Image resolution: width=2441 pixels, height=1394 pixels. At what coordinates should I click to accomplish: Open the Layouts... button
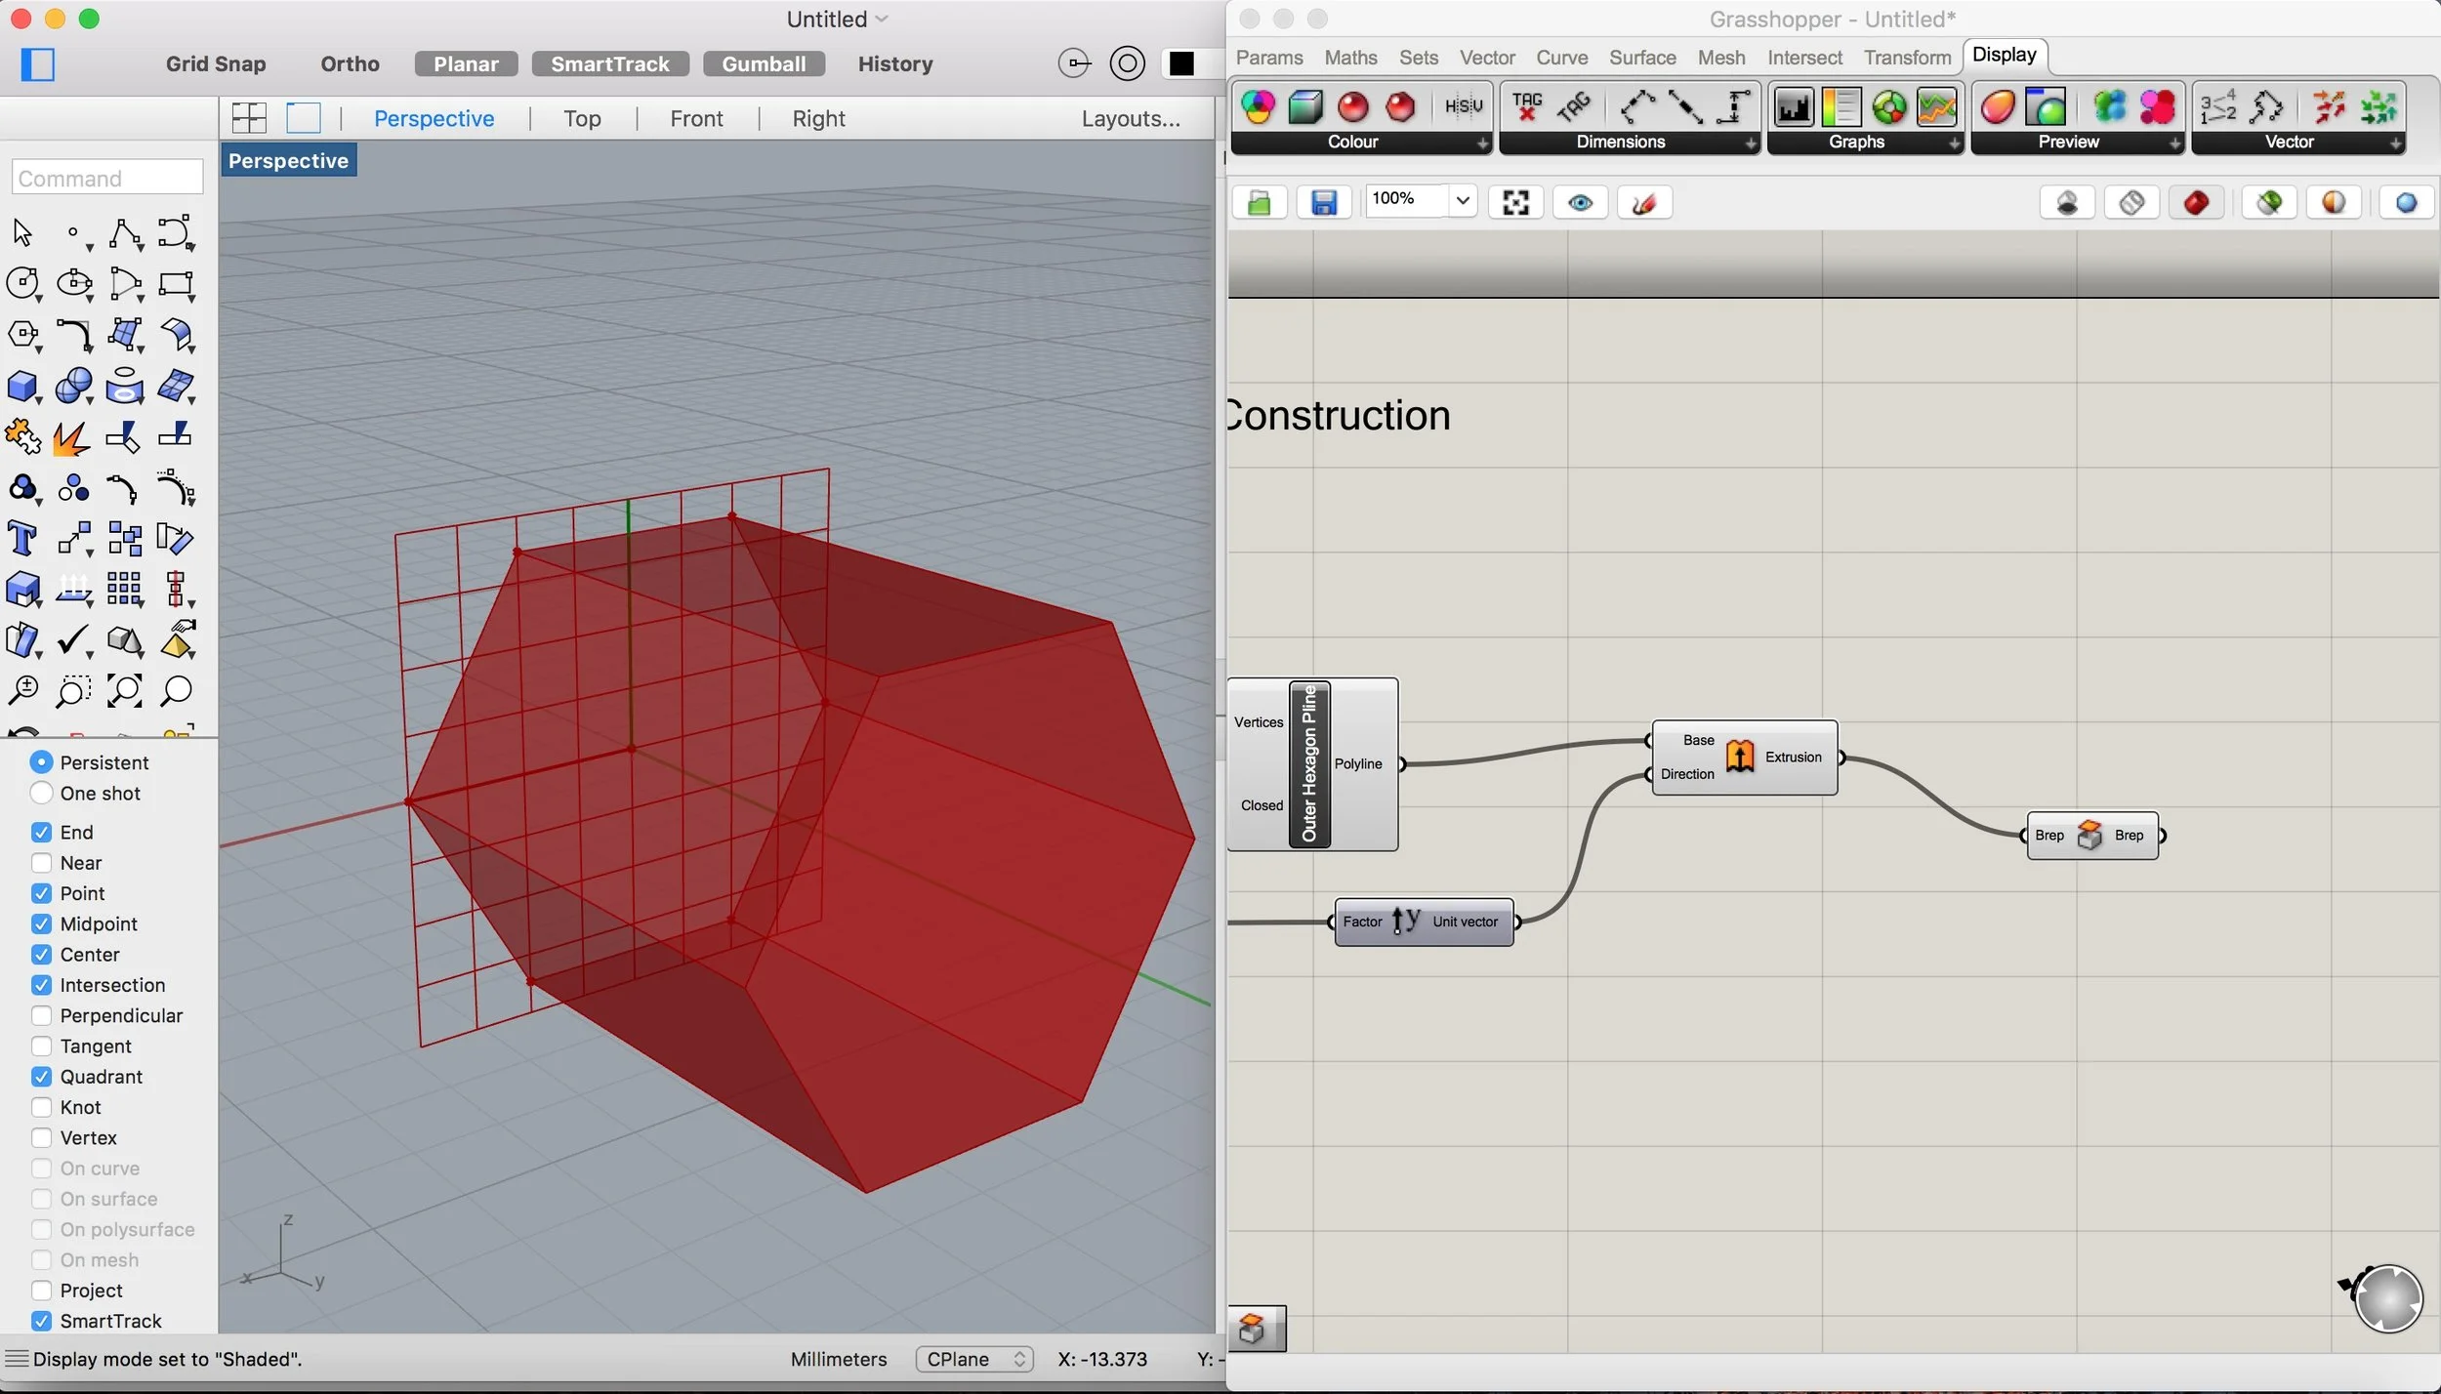click(x=1131, y=119)
